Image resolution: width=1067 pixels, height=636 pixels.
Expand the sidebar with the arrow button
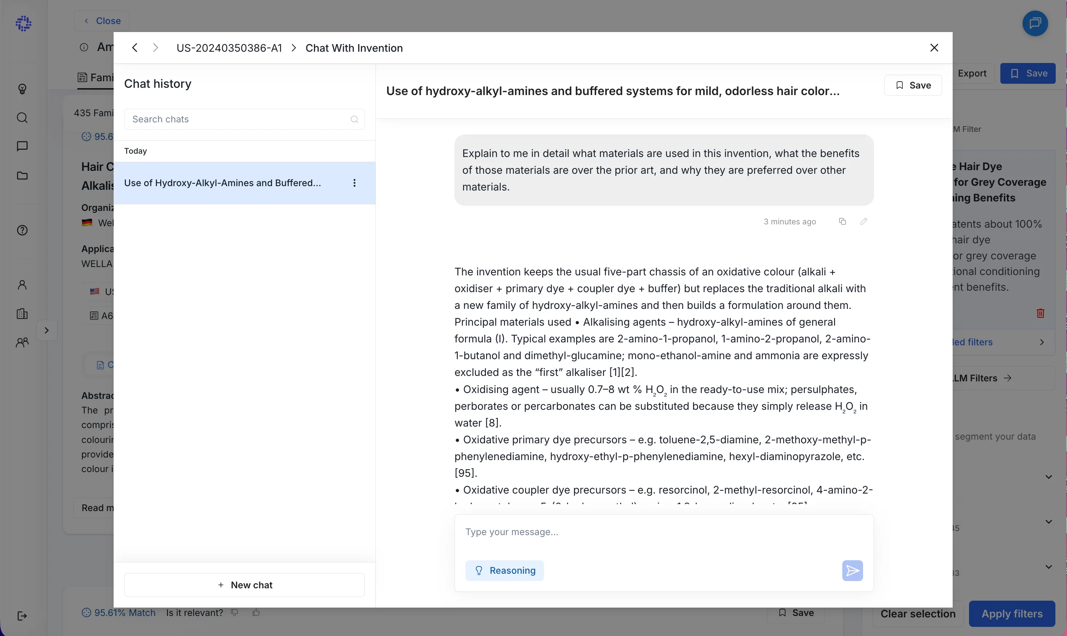coord(47,330)
